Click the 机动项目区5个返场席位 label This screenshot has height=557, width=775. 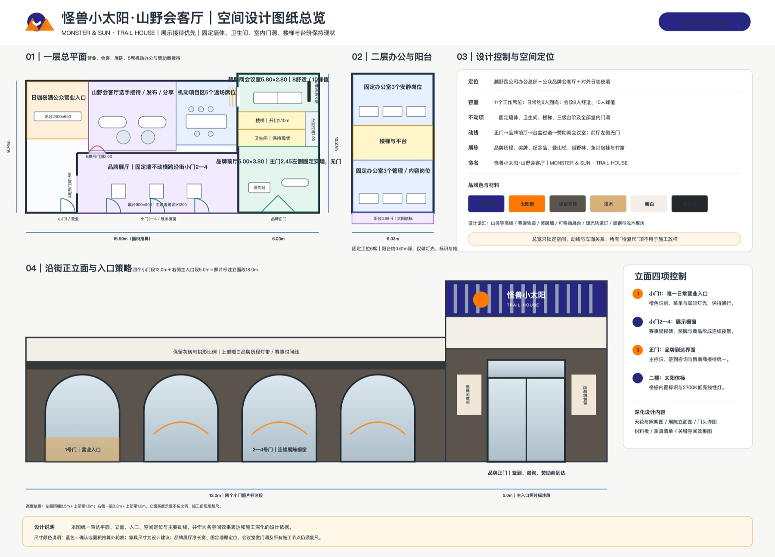tap(207, 93)
